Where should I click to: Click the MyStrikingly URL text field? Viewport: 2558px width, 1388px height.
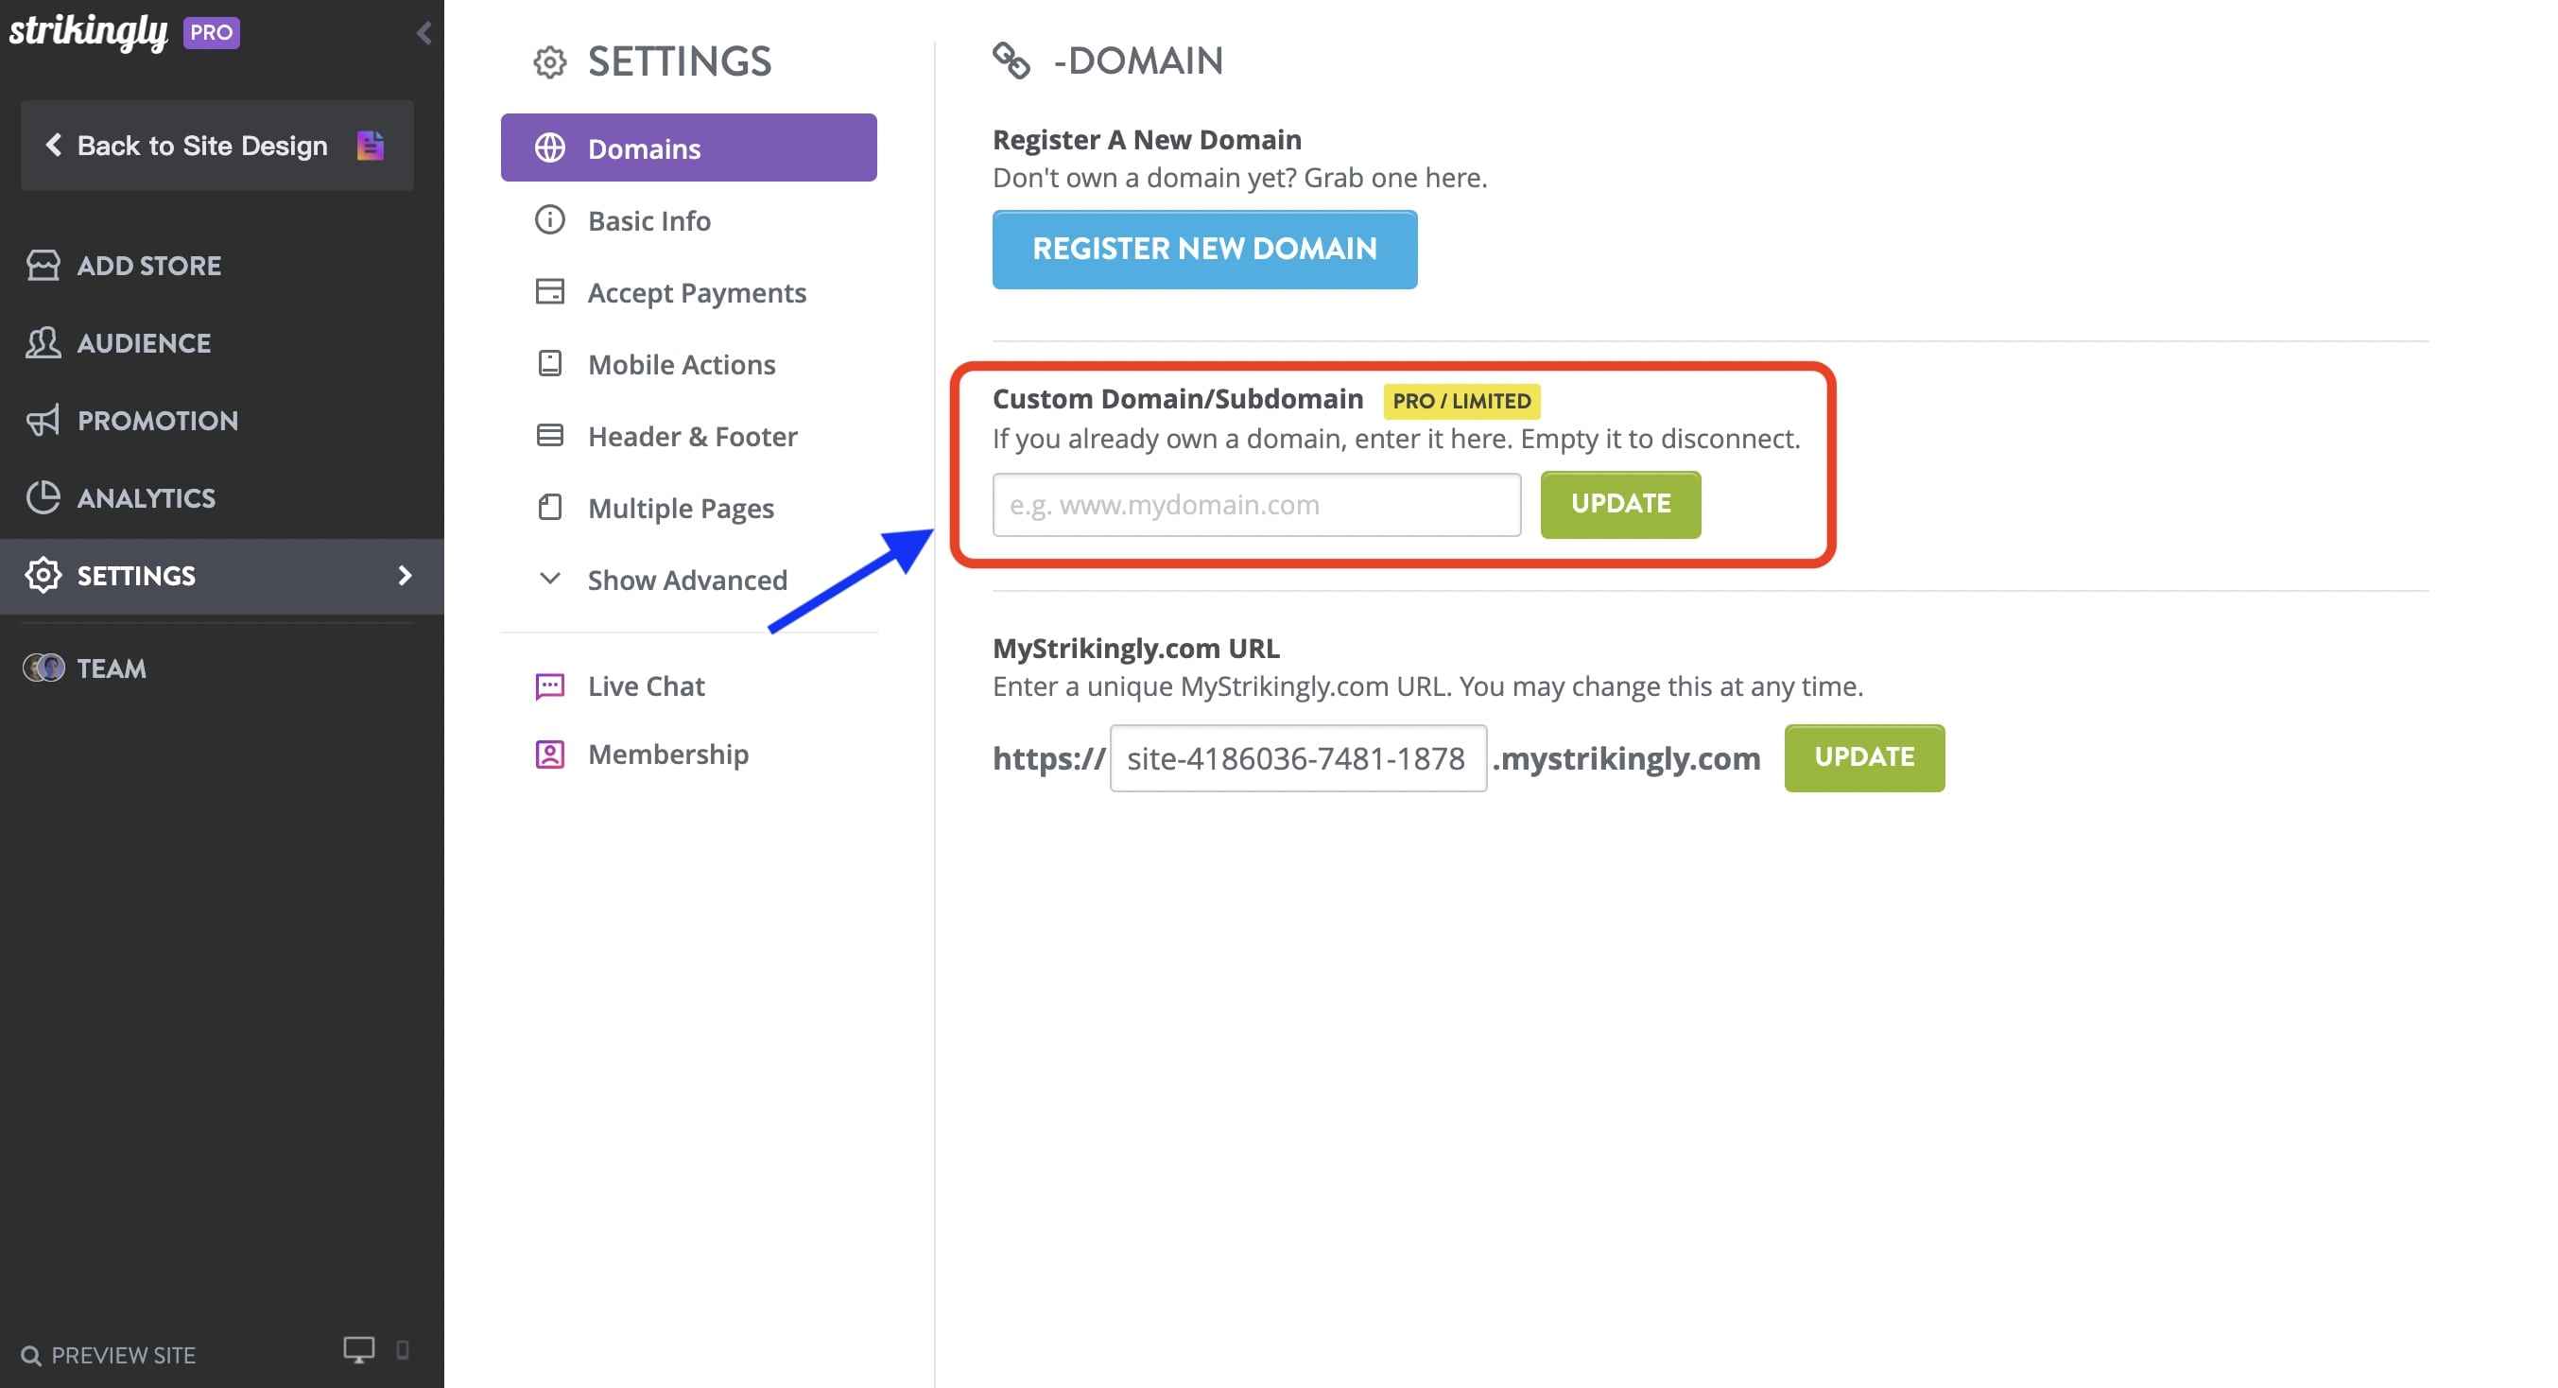pos(1298,758)
